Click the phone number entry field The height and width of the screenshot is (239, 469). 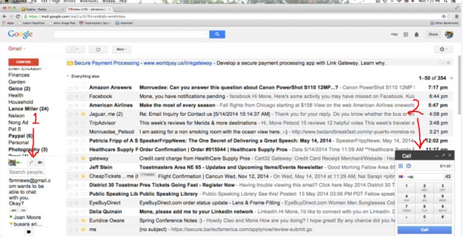point(425,177)
